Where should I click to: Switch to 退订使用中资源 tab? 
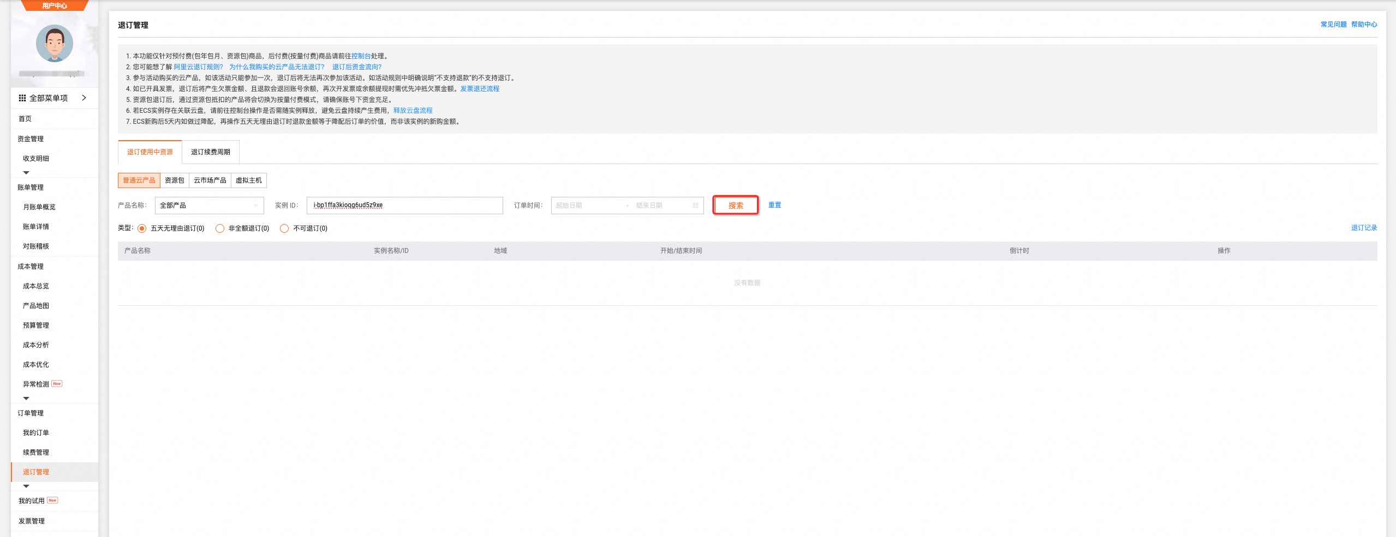150,152
